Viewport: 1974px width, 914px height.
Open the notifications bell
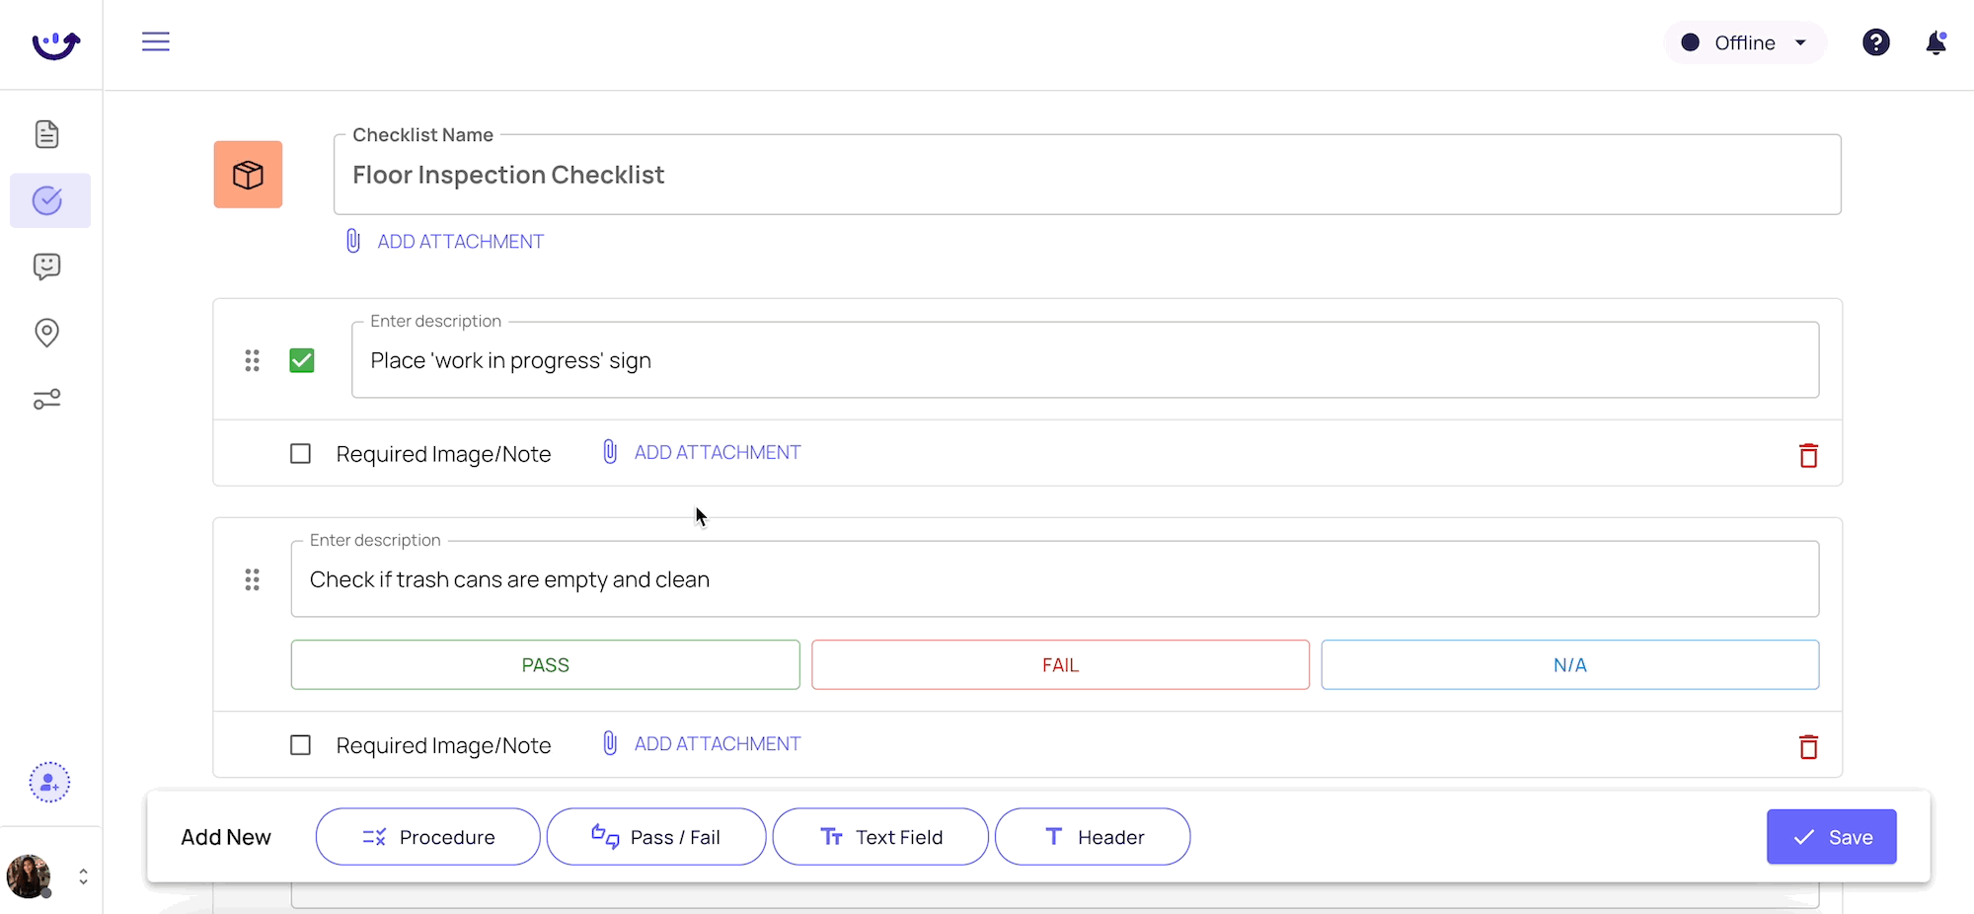coord(1936,42)
